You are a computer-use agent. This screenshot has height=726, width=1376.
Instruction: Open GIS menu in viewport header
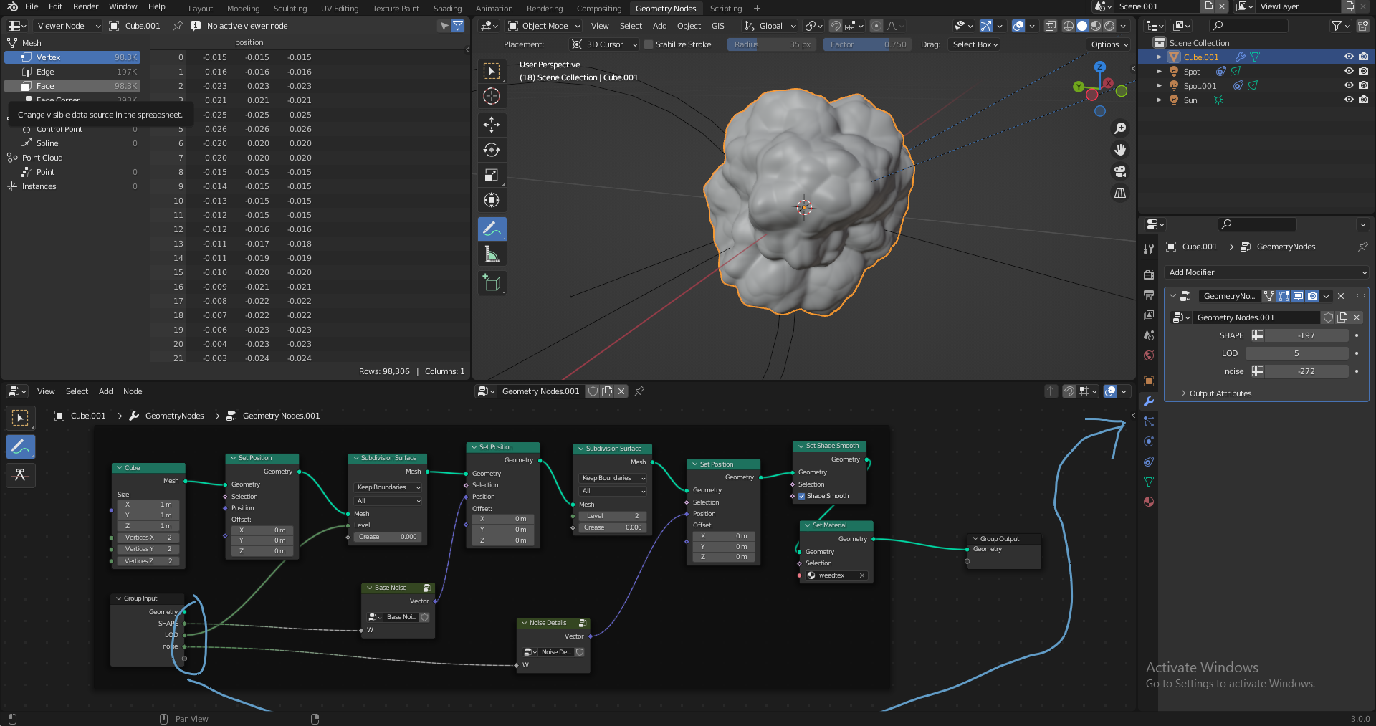717,26
